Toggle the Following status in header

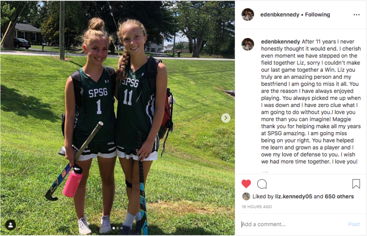[317, 14]
